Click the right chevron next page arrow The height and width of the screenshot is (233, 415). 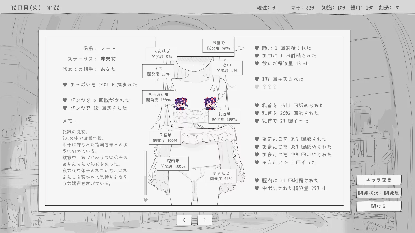pyautogui.click(x=205, y=220)
